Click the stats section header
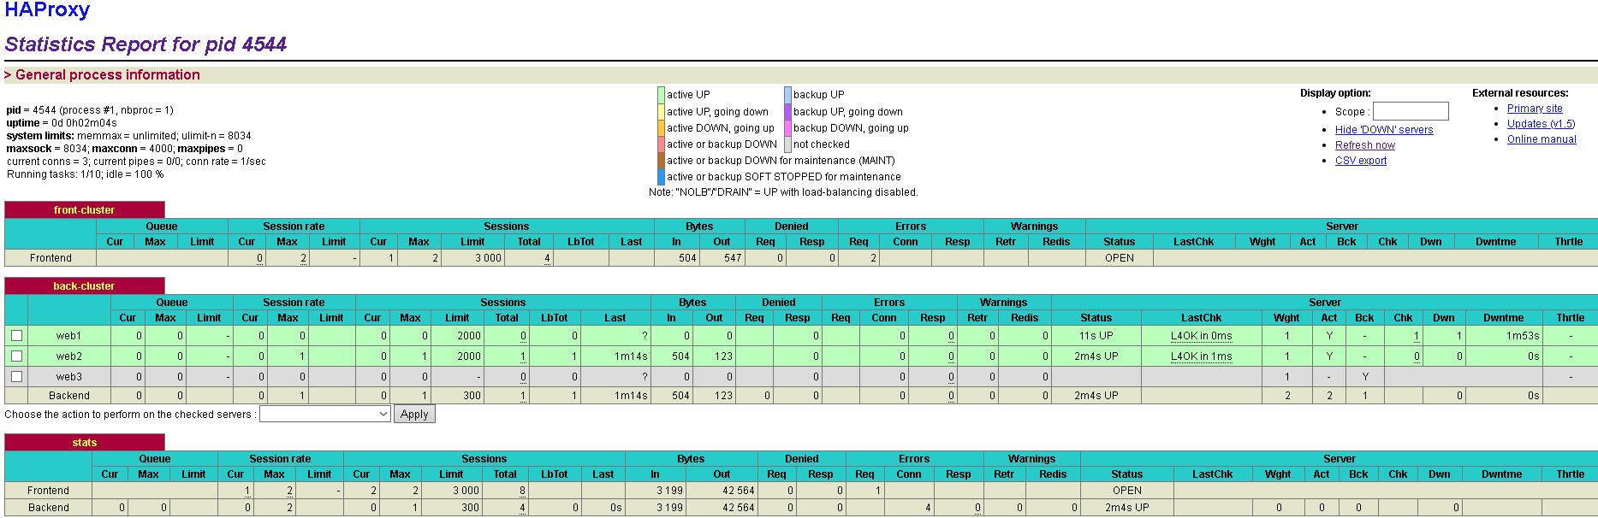The height and width of the screenshot is (518, 1598). [84, 442]
